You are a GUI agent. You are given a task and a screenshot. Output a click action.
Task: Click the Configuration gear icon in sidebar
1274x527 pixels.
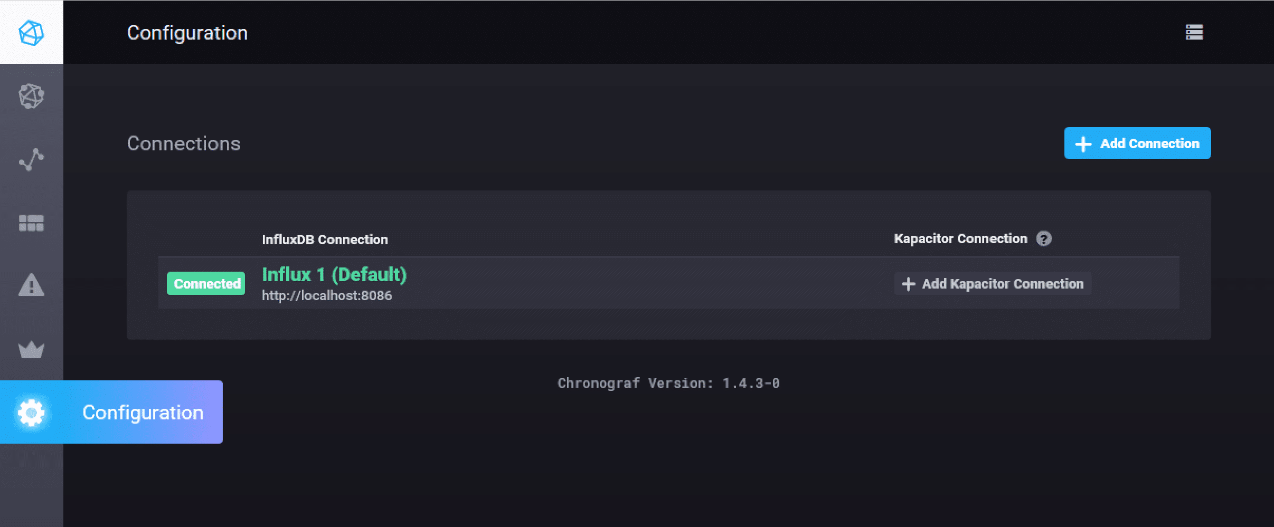(x=32, y=413)
